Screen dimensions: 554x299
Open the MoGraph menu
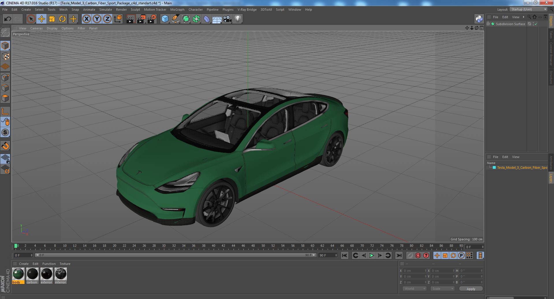177,10
